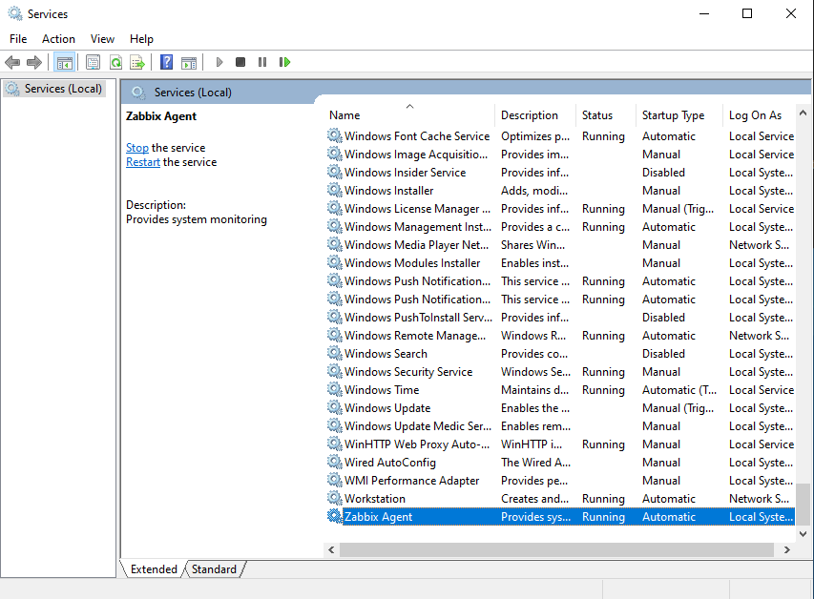Sort list by Name column header
The width and height of the screenshot is (814, 599).
tap(345, 115)
